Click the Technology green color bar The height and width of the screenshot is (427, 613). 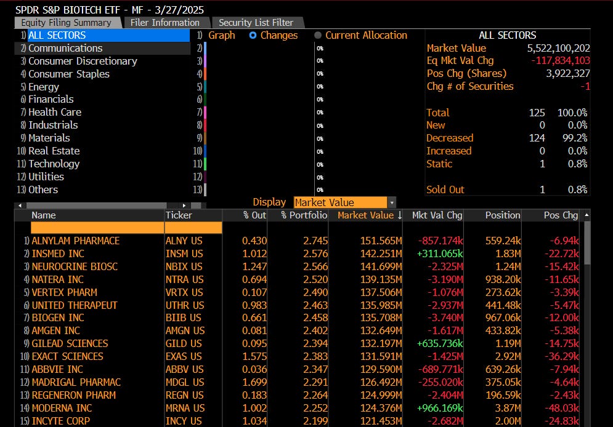tap(205, 164)
